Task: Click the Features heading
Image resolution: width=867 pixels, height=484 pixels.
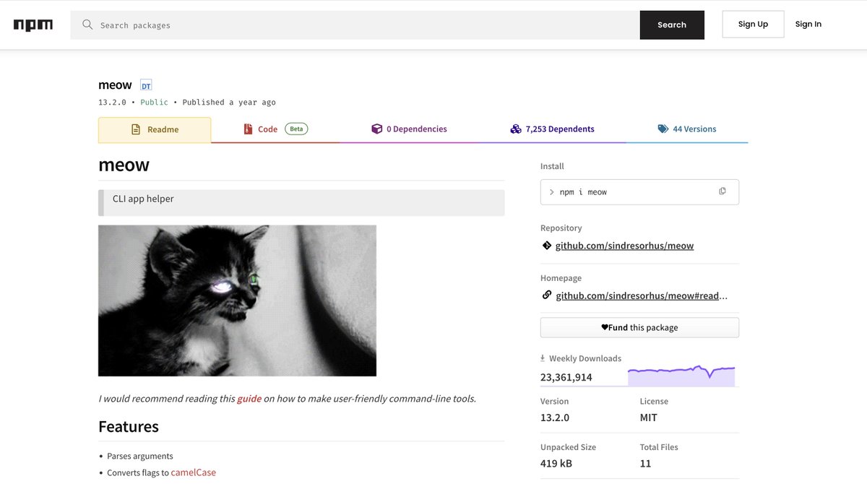Action: click(129, 426)
